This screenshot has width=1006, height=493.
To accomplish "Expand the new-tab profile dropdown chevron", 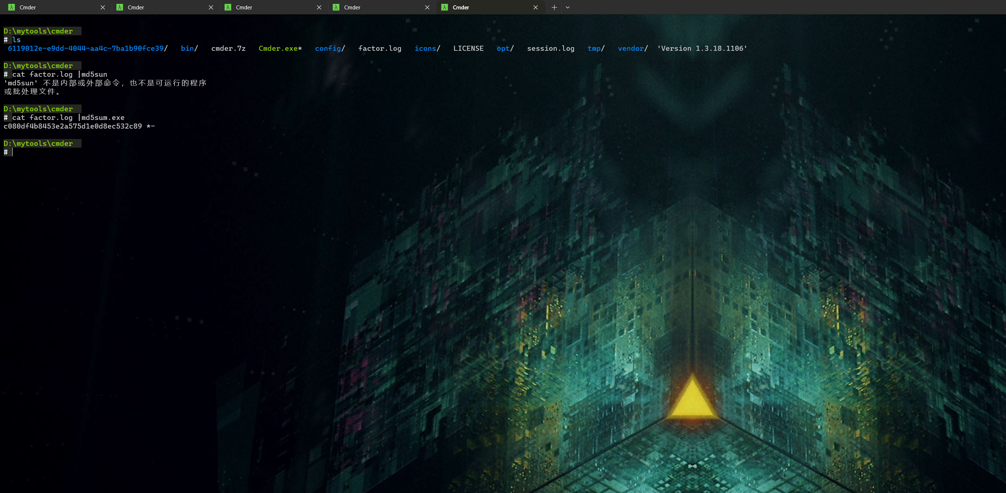I will point(568,8).
